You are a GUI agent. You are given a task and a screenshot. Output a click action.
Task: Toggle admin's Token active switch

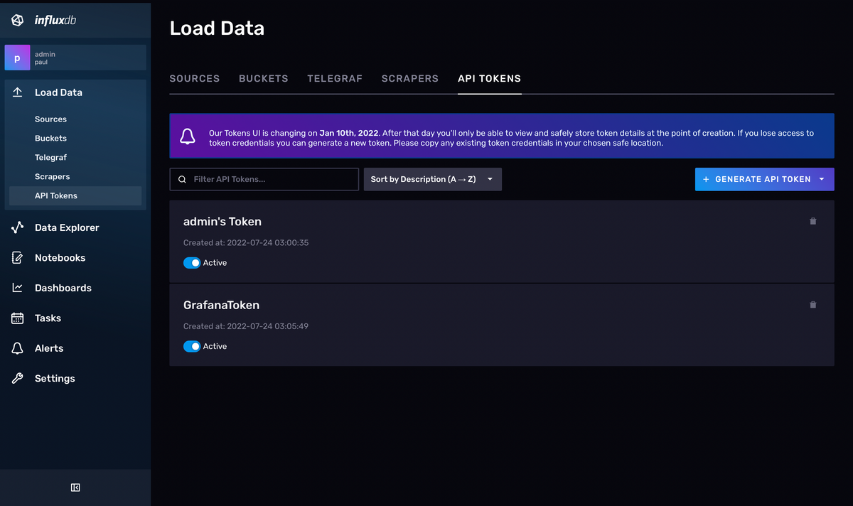click(192, 263)
